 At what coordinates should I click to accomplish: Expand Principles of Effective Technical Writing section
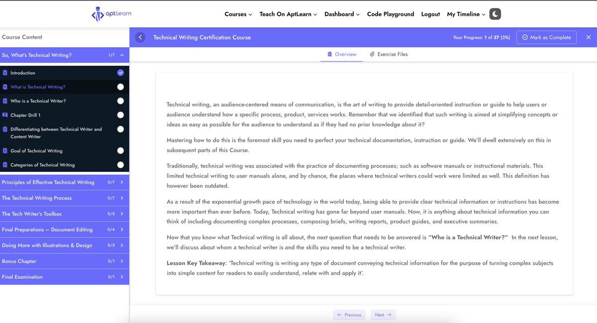point(65,182)
